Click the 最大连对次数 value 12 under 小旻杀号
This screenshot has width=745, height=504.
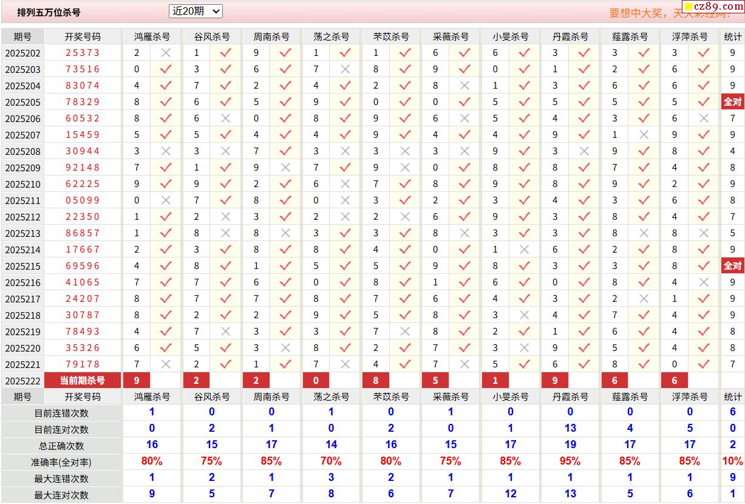pos(510,494)
